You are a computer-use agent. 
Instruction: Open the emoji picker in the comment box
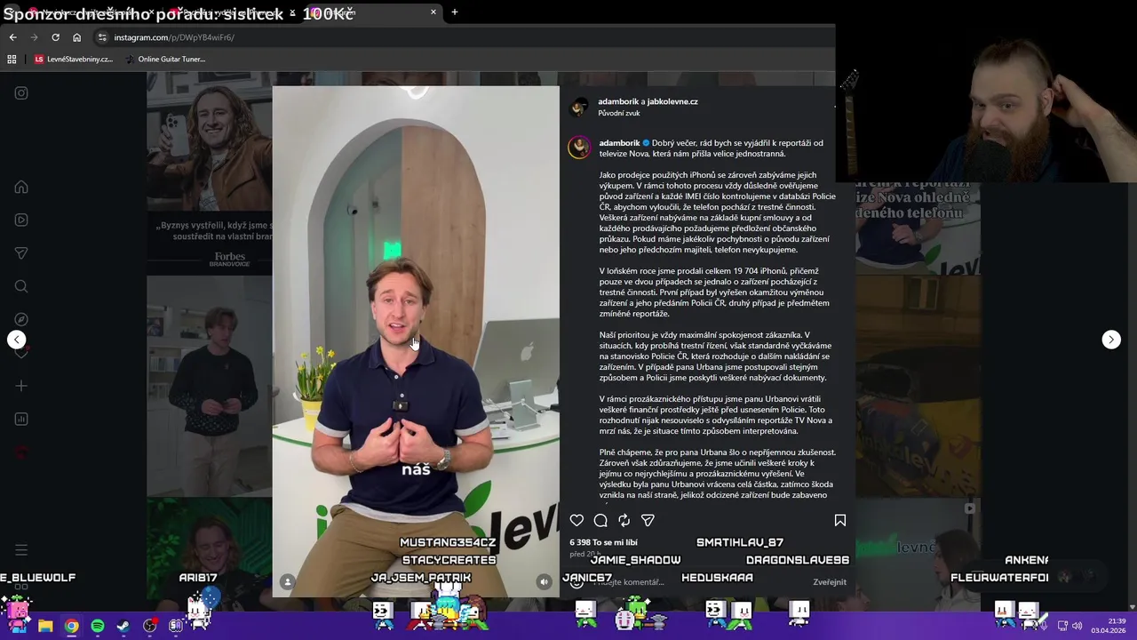(576, 582)
